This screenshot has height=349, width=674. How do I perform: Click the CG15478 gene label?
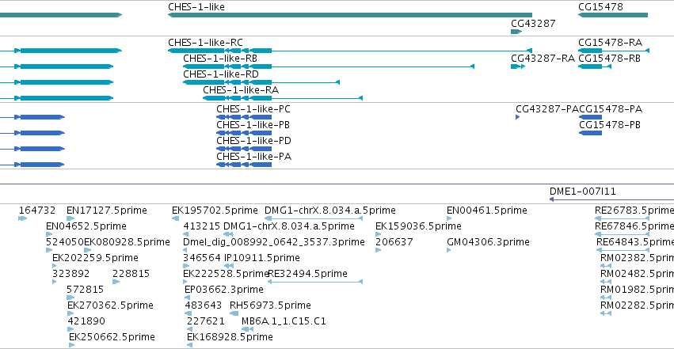tap(600, 7)
